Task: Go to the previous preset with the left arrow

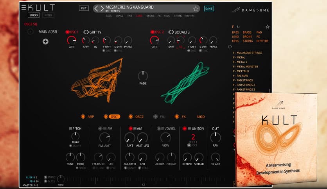Action: [x=96, y=9]
